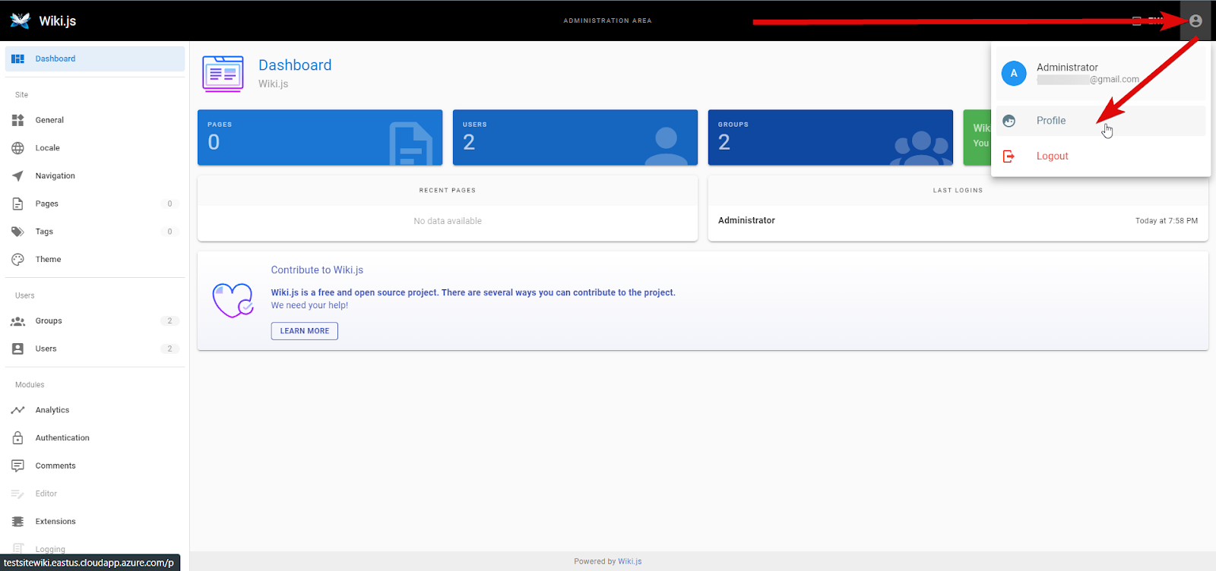Open the Tags icon in the sidebar
The image size is (1216, 571).
tap(17, 232)
